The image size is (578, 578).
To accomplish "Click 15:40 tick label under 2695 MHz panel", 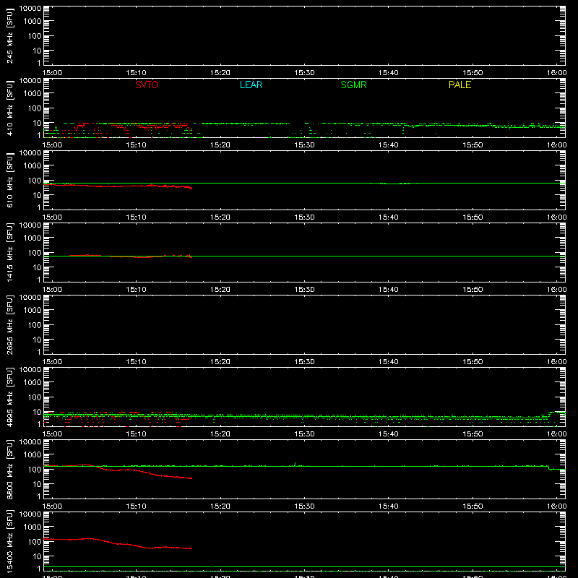I will coord(388,362).
